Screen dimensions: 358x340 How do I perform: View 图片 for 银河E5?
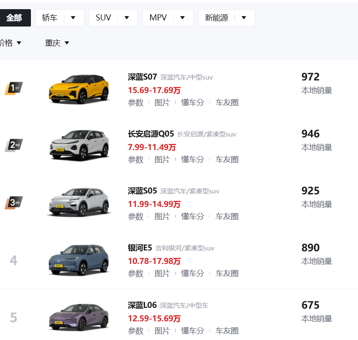click(x=162, y=273)
